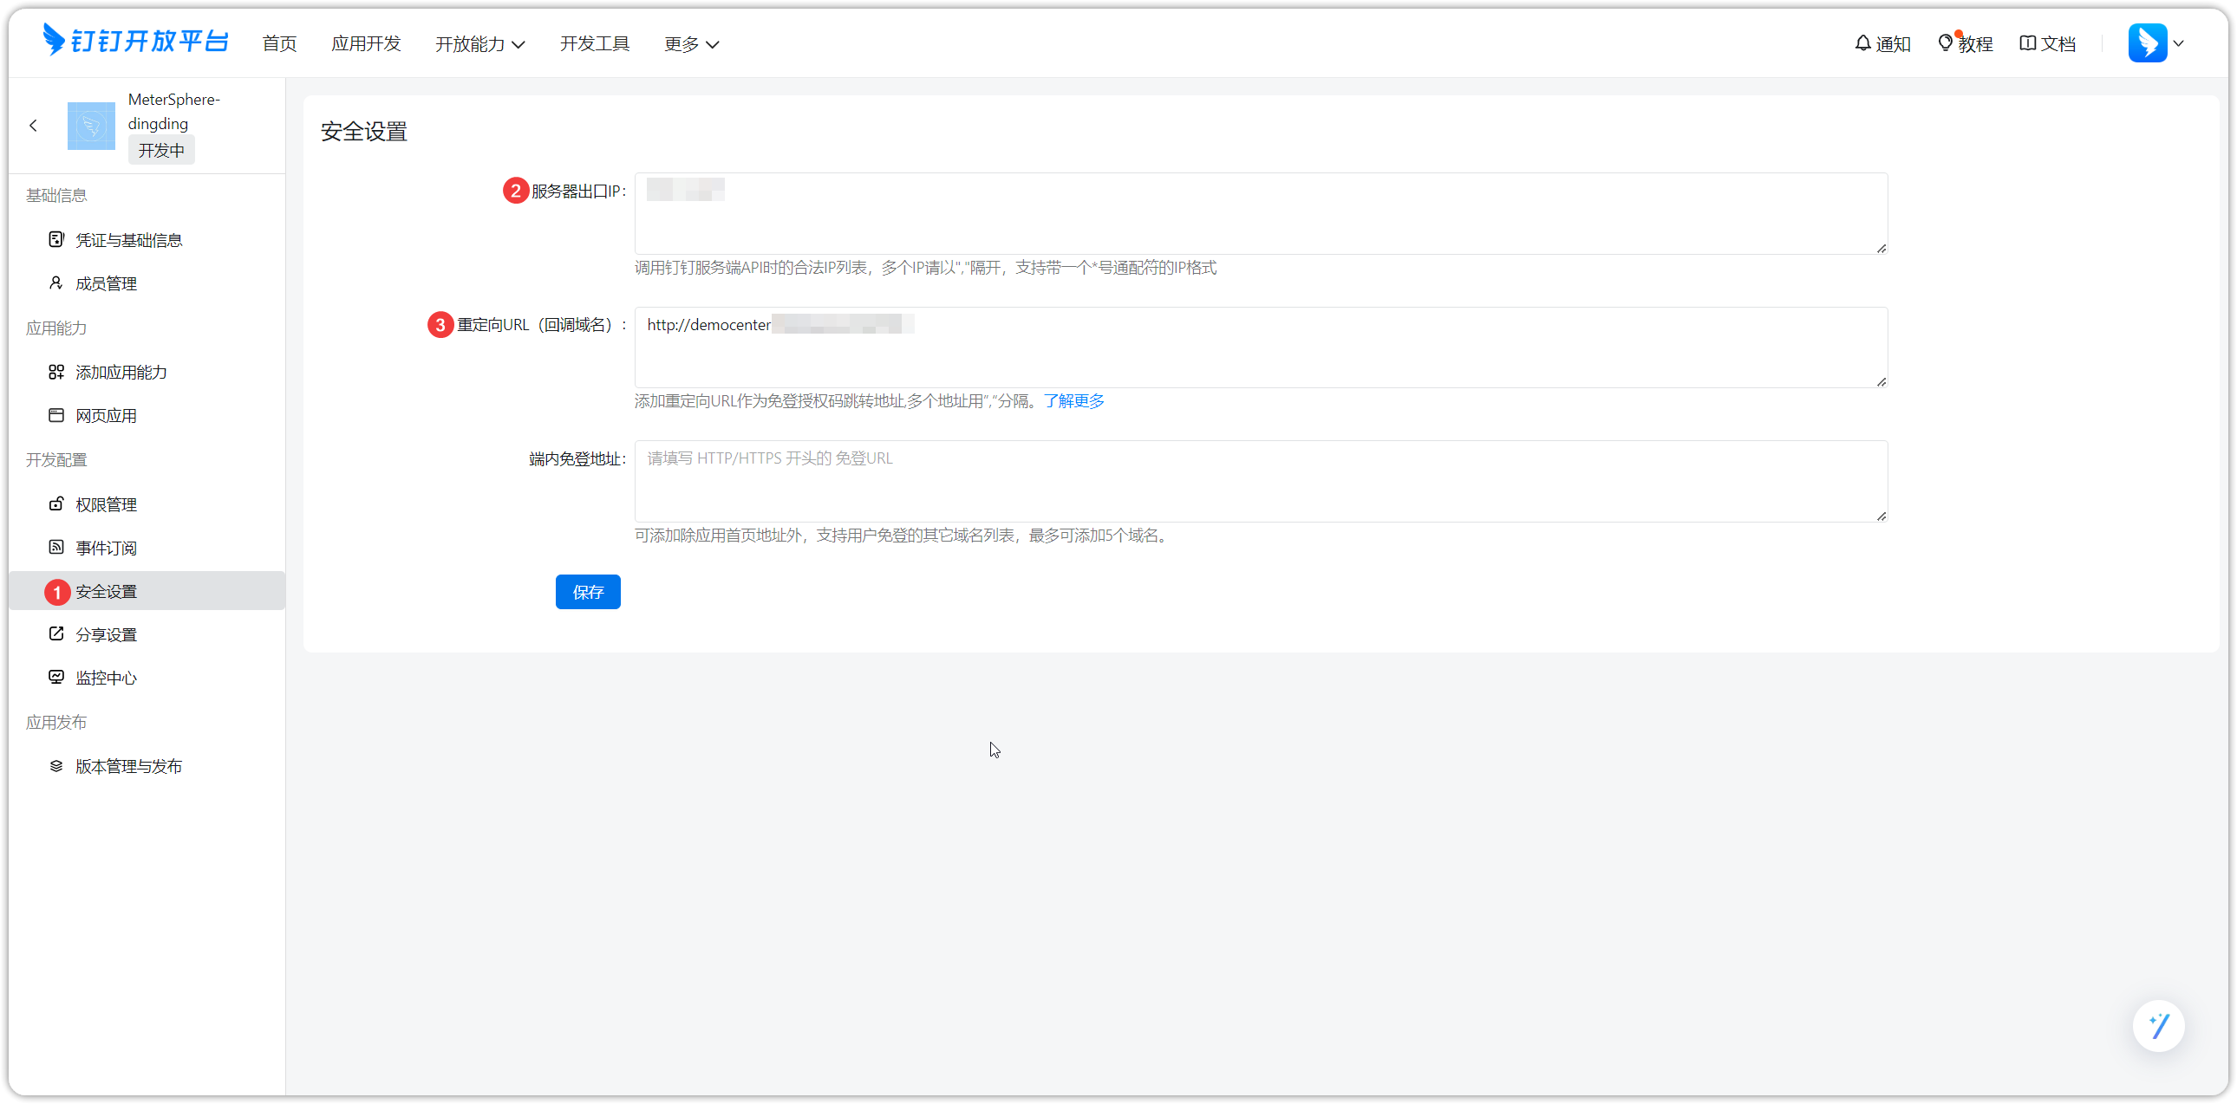Click in the 服务器出口IP text area

point(1261,213)
